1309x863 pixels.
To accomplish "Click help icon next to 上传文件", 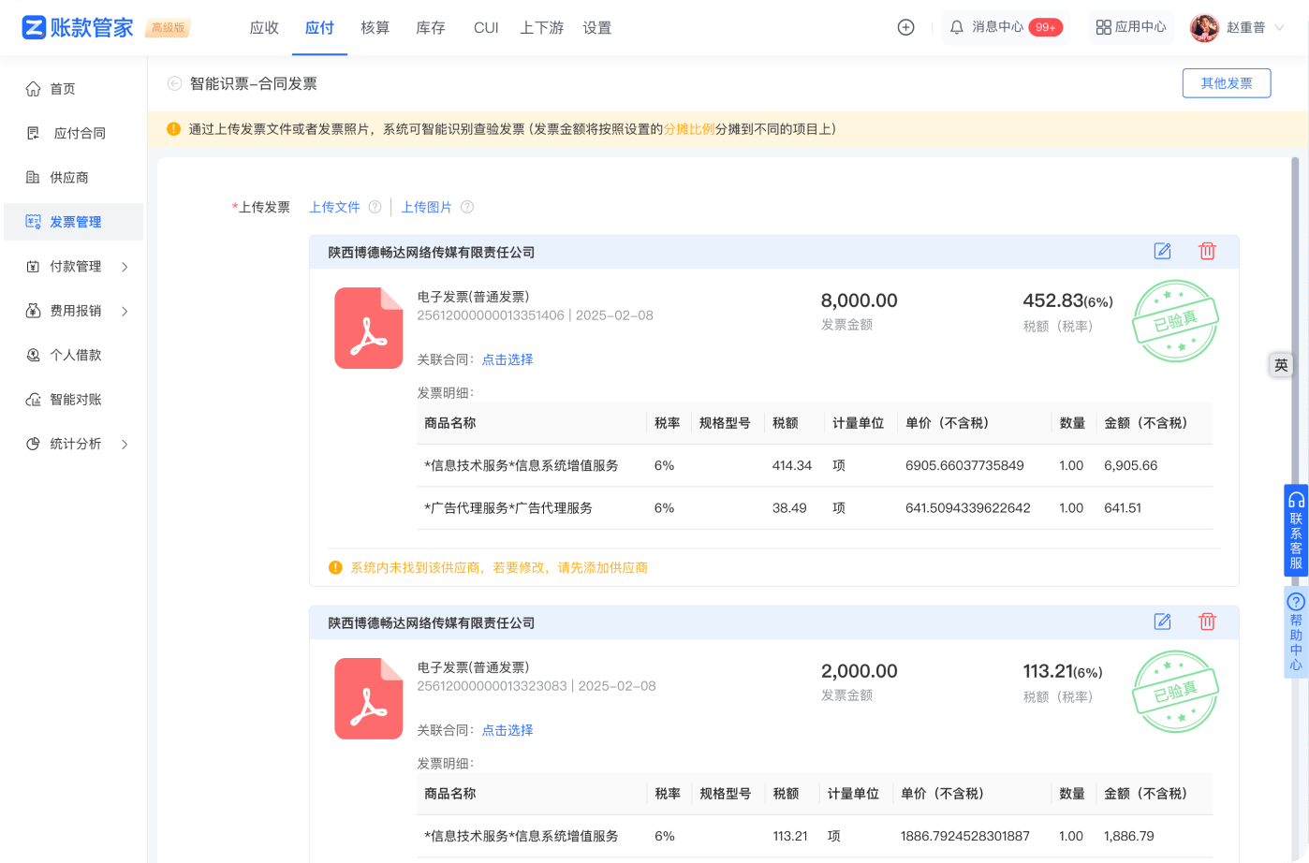I will [x=375, y=207].
